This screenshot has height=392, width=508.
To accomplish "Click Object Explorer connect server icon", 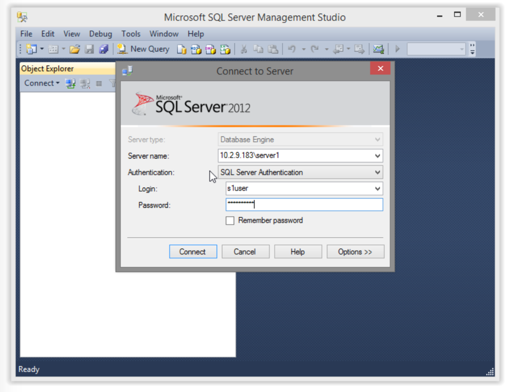I will point(70,83).
